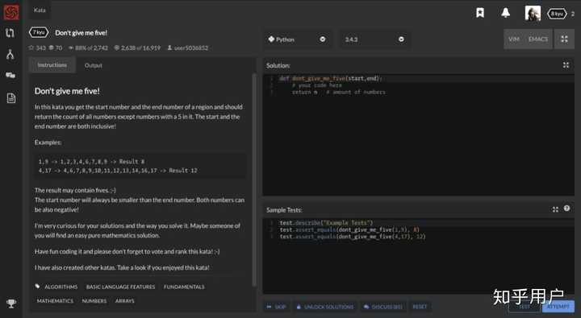Viewport: 581px width, 318px height.
Task: Click inside the Solution code editor
Action: pyautogui.click(x=419, y=135)
